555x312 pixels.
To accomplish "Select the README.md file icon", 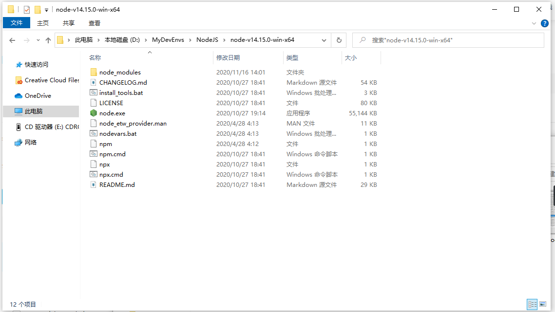I will click(94, 184).
